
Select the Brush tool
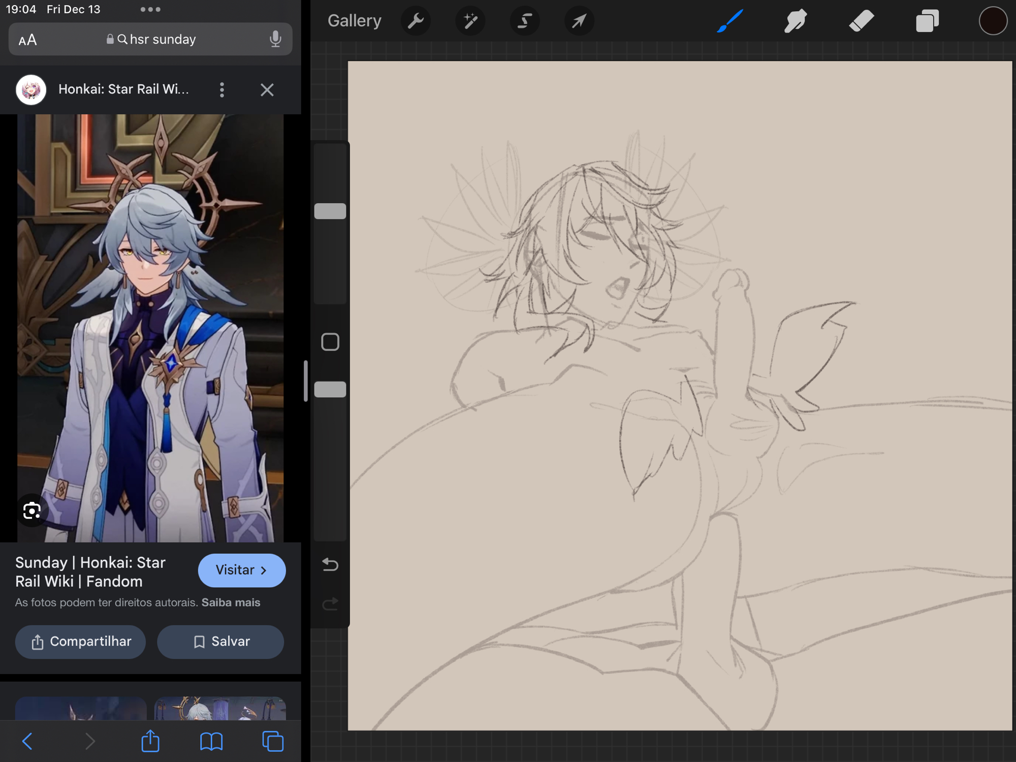[730, 21]
